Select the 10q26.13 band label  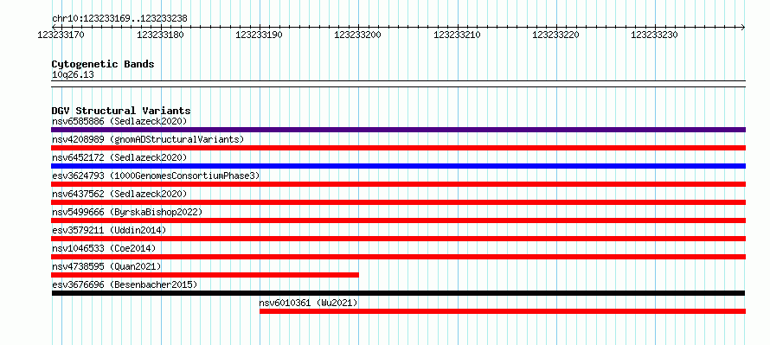tap(73, 75)
